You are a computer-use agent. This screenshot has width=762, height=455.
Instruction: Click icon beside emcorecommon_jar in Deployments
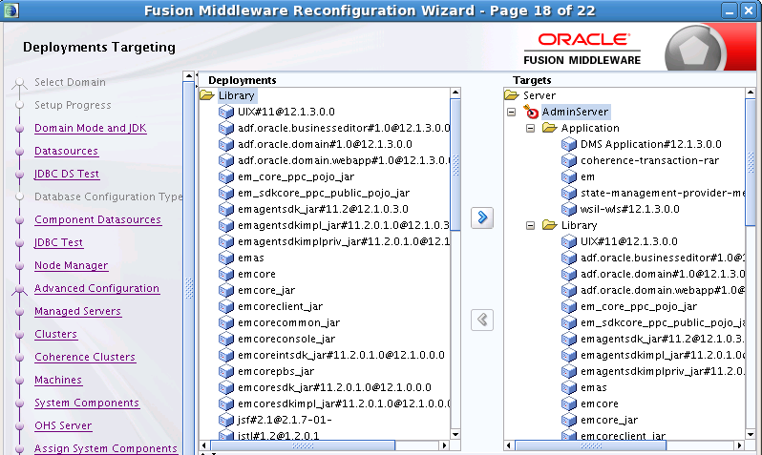pyautogui.click(x=226, y=322)
